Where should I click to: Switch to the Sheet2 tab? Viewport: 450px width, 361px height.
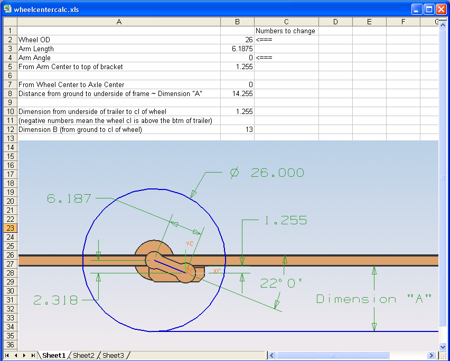click(83, 356)
